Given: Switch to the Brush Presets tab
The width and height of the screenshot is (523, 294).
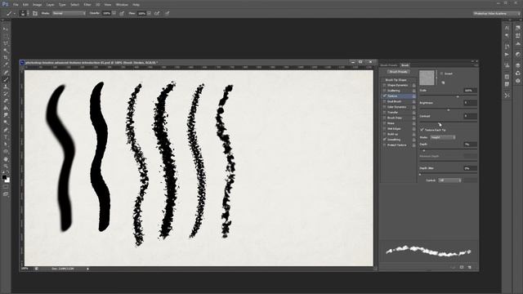Looking at the screenshot, I should pos(389,65).
